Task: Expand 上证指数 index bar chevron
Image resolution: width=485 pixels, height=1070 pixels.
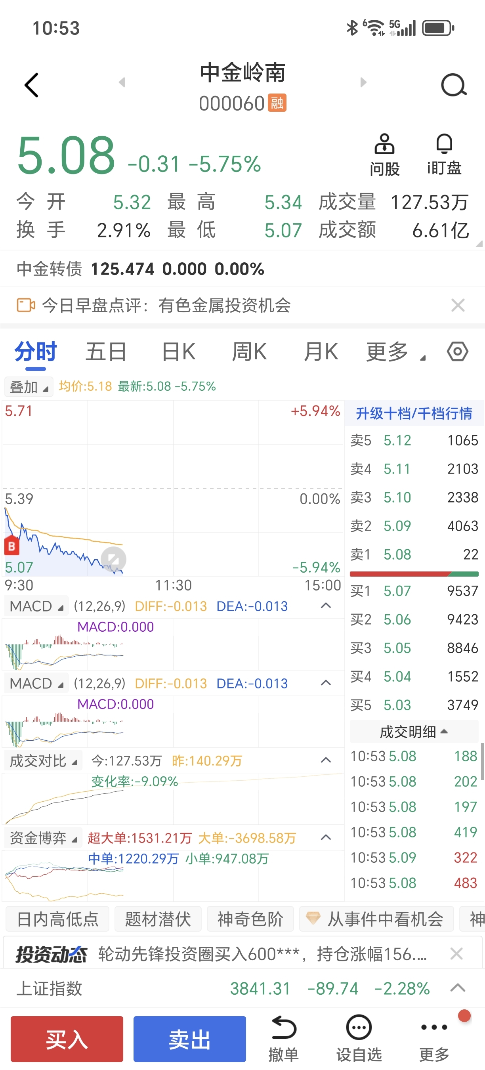Action: tap(458, 988)
